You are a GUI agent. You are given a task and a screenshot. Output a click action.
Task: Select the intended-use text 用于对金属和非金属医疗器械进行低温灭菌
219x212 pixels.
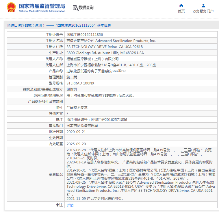100,95
